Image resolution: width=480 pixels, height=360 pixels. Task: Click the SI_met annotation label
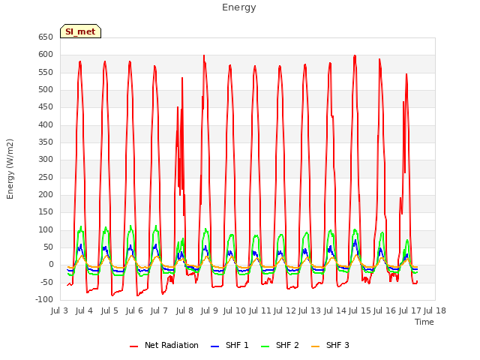tap(80, 31)
